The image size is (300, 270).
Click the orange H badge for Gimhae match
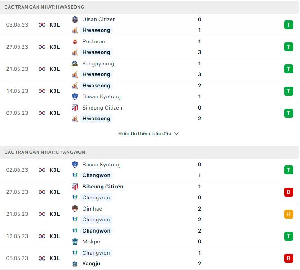(x=288, y=214)
